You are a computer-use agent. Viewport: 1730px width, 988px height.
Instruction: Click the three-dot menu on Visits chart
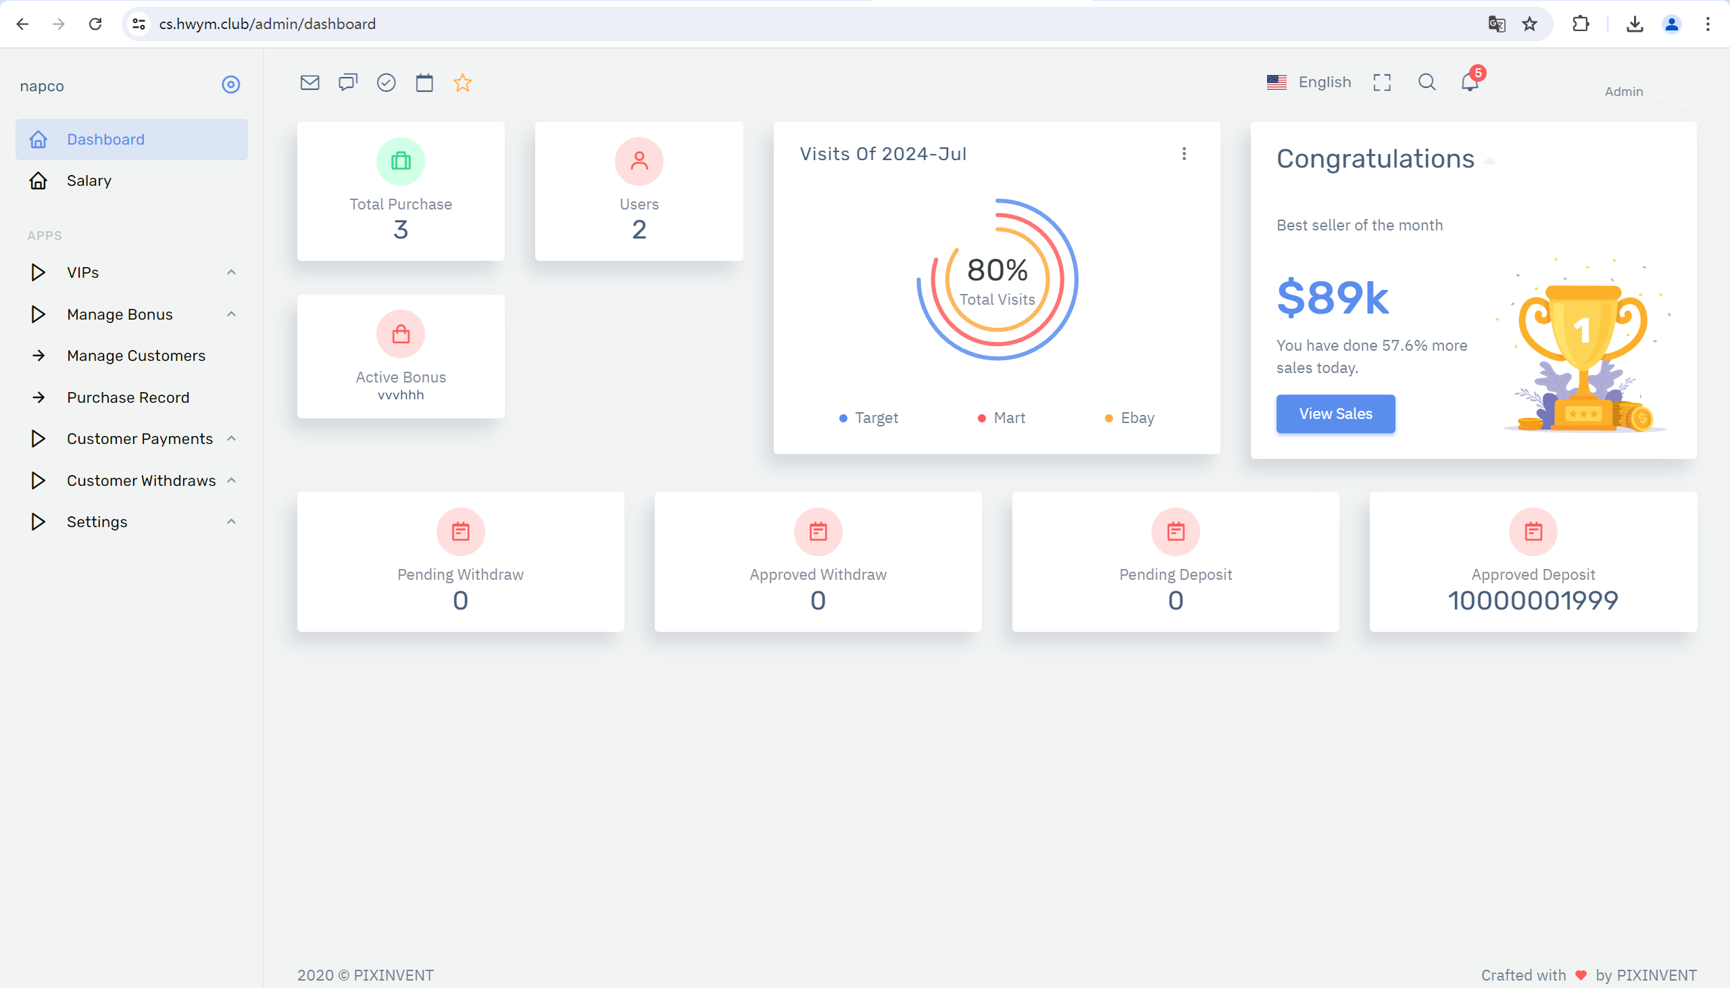click(1185, 153)
